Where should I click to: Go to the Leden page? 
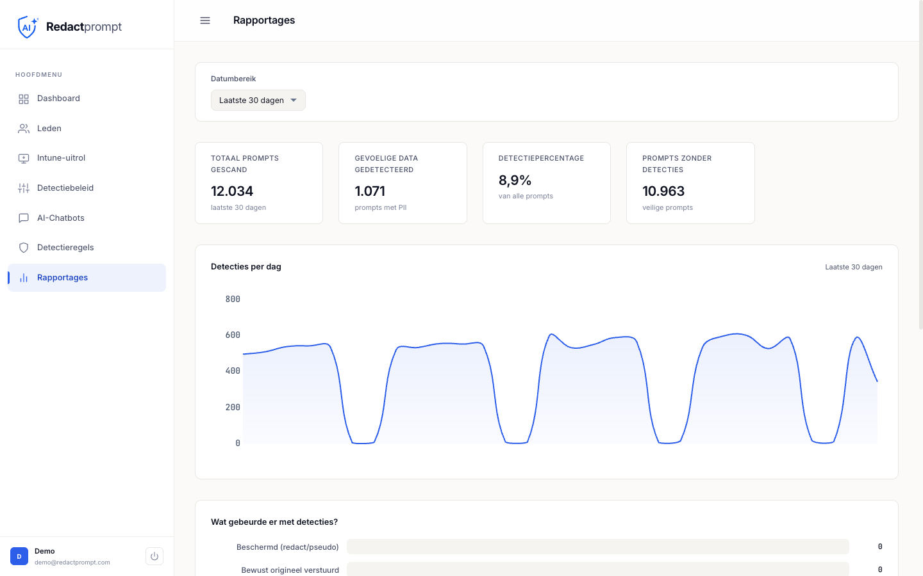point(87,129)
